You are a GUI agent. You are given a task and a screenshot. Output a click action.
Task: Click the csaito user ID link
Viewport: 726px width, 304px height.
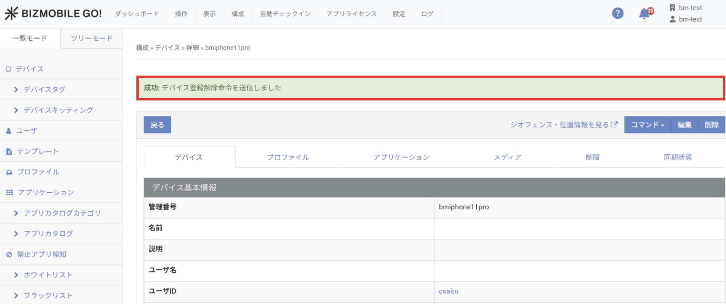[x=448, y=291]
